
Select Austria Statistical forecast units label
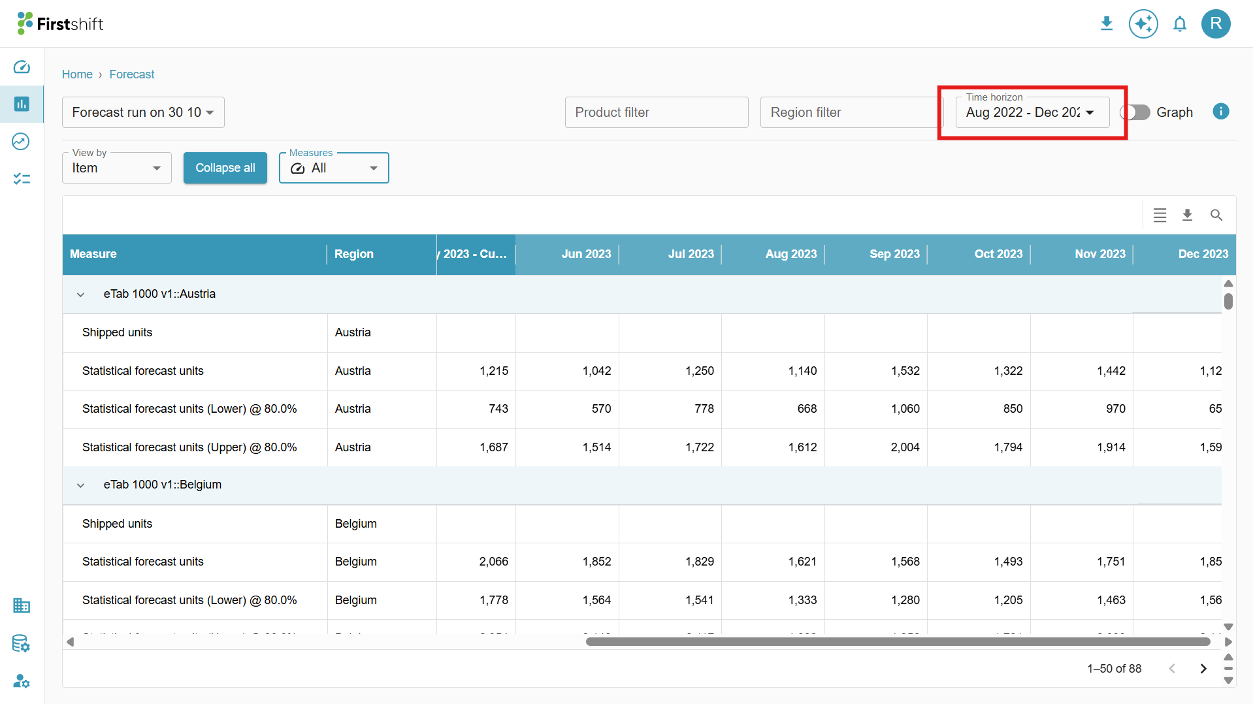[x=143, y=371]
